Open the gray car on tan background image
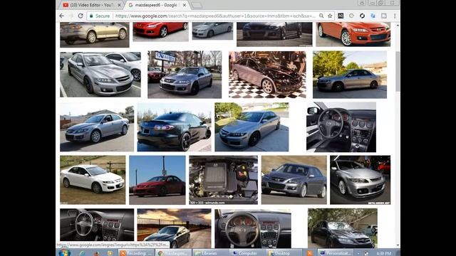Viewport: 456px width, 256px height. click(x=294, y=180)
